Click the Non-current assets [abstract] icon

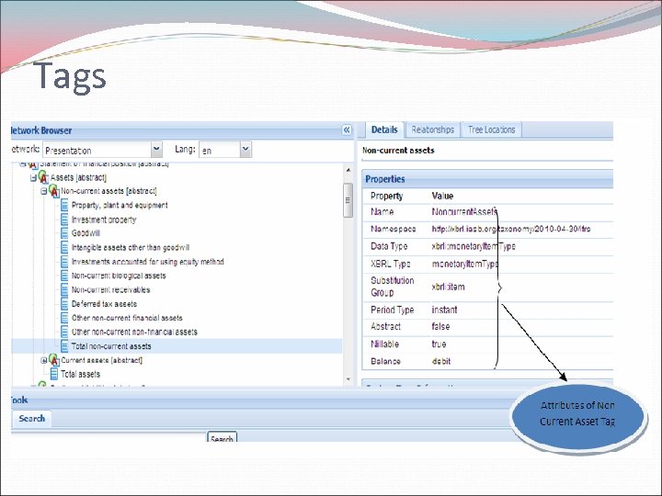[x=53, y=191]
